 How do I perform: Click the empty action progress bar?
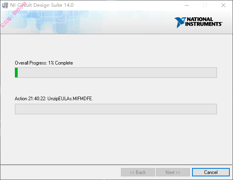click(116, 109)
